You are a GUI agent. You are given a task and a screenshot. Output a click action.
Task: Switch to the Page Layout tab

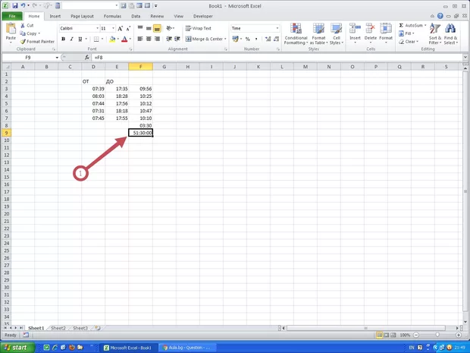pyautogui.click(x=82, y=16)
